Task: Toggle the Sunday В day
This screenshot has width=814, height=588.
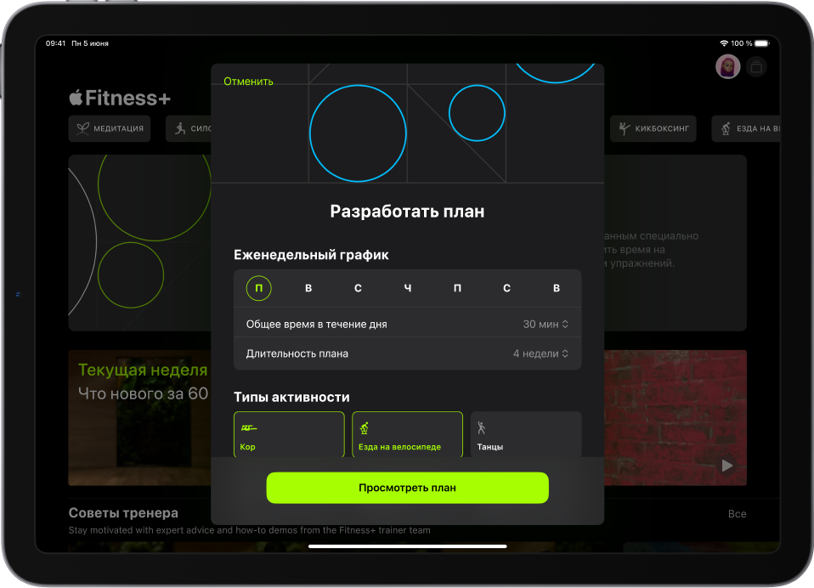Action: pos(557,288)
